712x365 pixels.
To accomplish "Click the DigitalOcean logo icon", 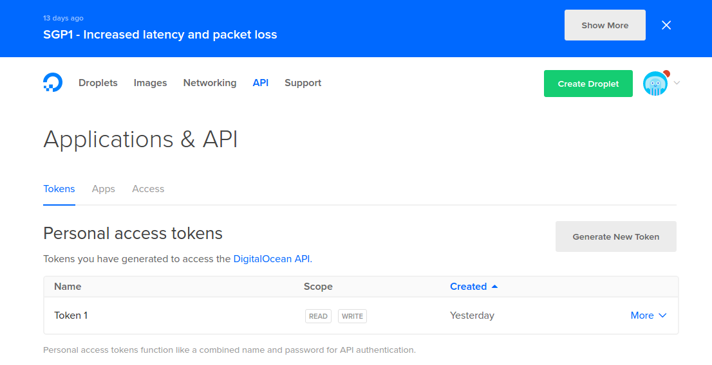I will click(x=53, y=82).
